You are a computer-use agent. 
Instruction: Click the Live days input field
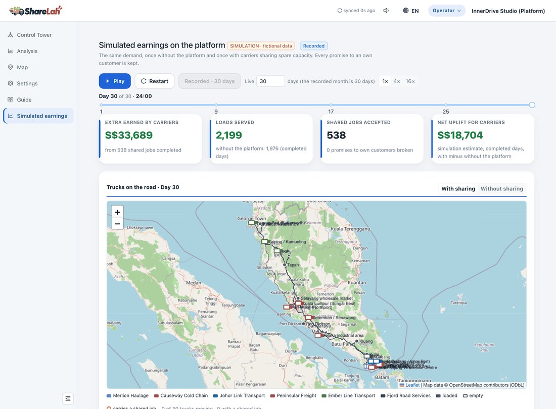(270, 81)
